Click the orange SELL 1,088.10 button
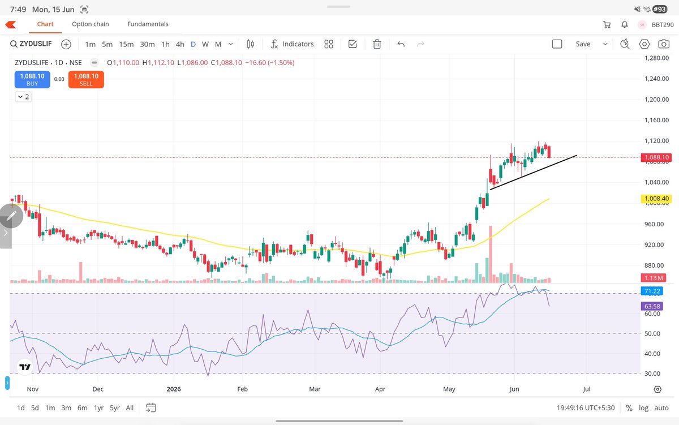The width and height of the screenshot is (679, 425). coord(86,80)
